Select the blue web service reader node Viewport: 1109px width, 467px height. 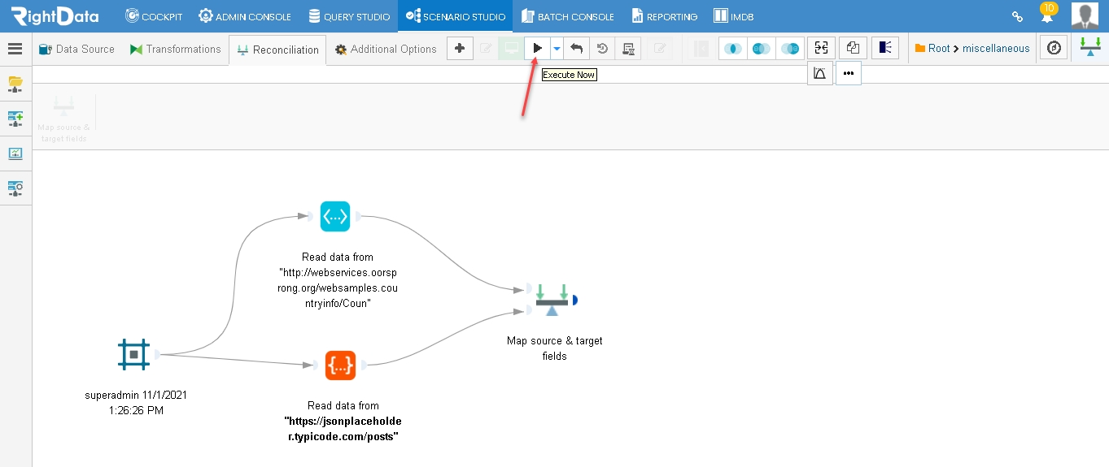click(335, 217)
